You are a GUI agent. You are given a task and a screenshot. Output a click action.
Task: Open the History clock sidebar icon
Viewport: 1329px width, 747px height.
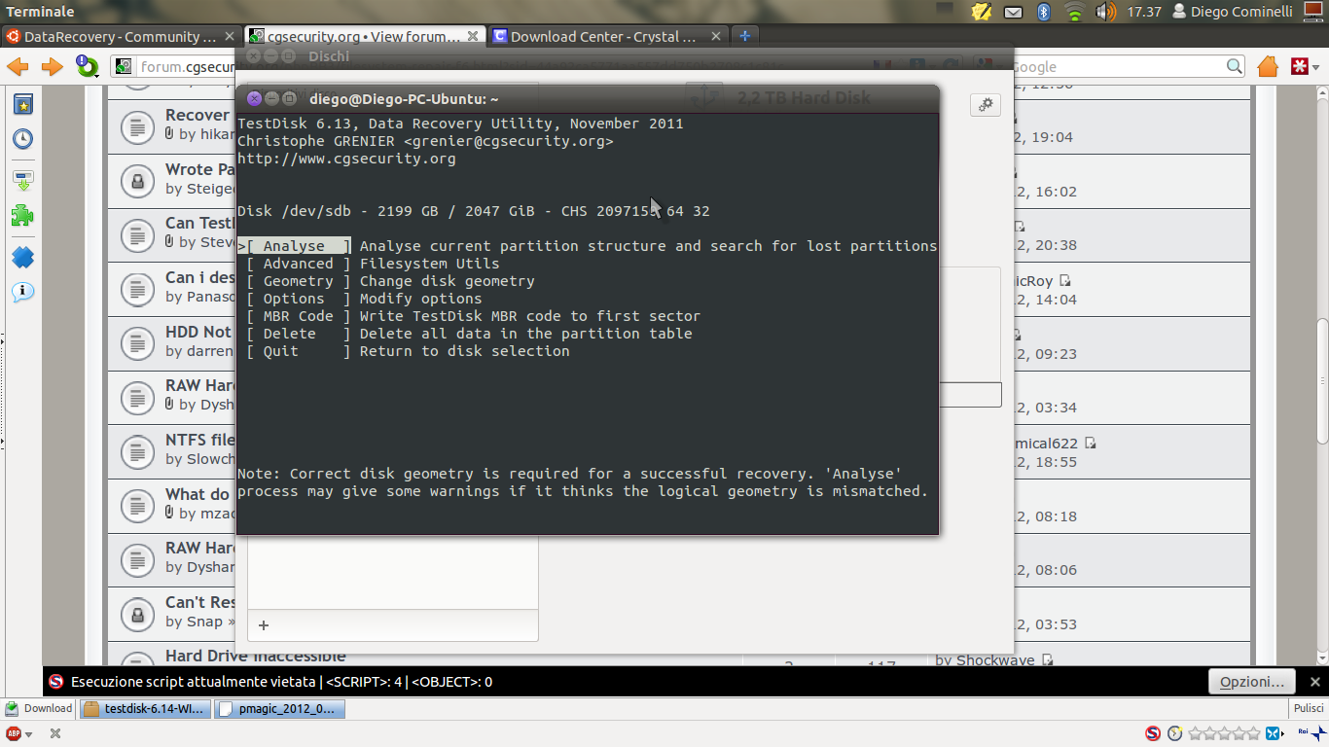pos(22,139)
